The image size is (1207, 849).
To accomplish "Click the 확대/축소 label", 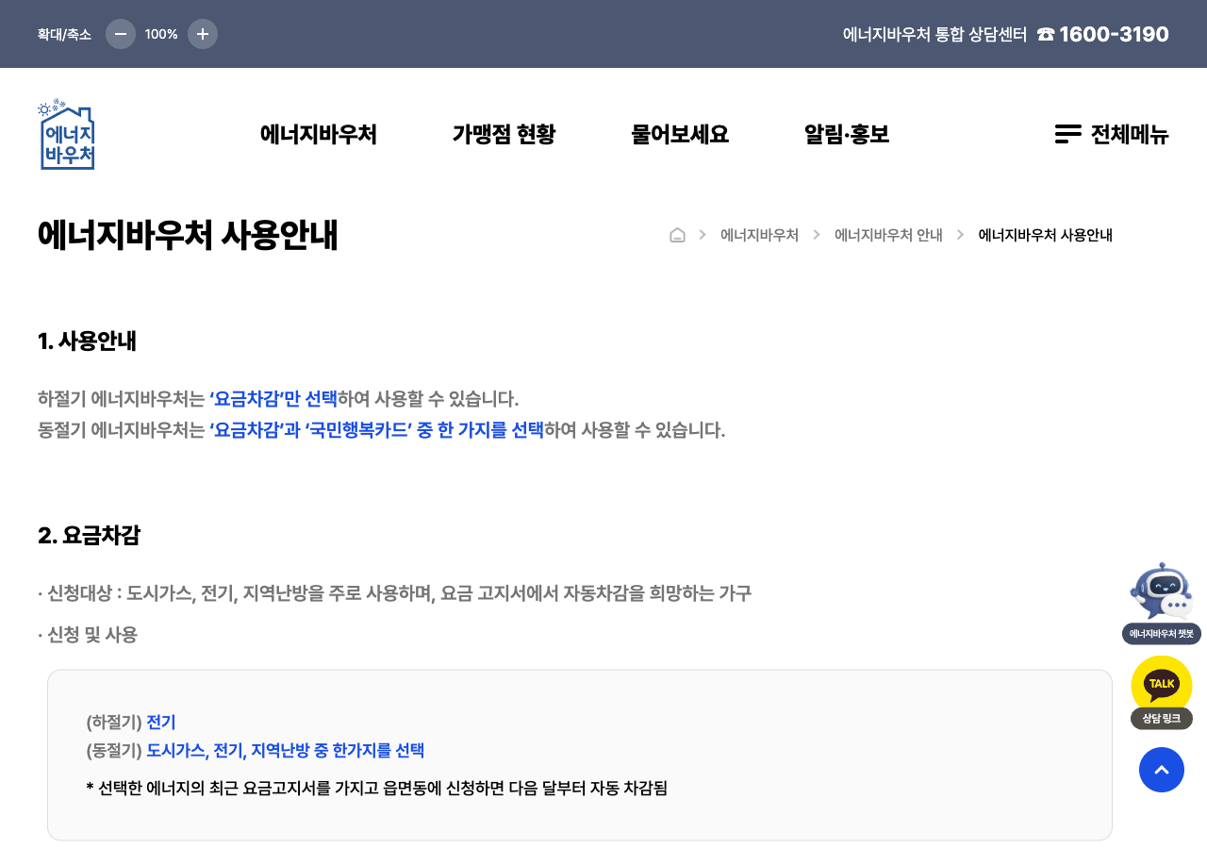I will [x=64, y=34].
